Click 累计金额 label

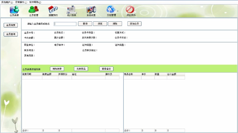(x=59, y=37)
